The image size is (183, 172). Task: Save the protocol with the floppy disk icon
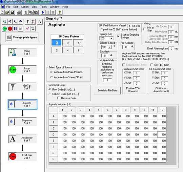click(x=13, y=12)
